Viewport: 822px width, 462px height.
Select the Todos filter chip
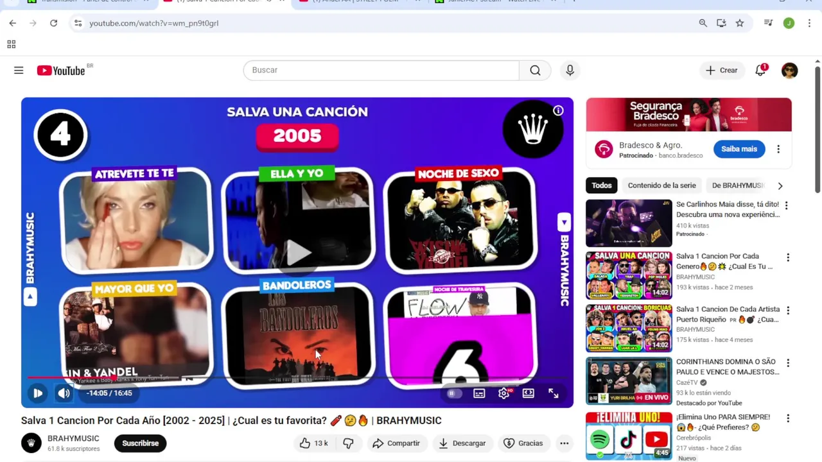(602, 185)
